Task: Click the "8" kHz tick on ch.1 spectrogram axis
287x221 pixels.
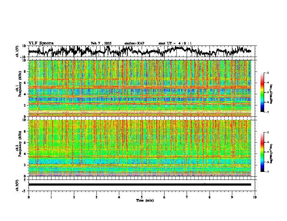Action: [25, 71]
